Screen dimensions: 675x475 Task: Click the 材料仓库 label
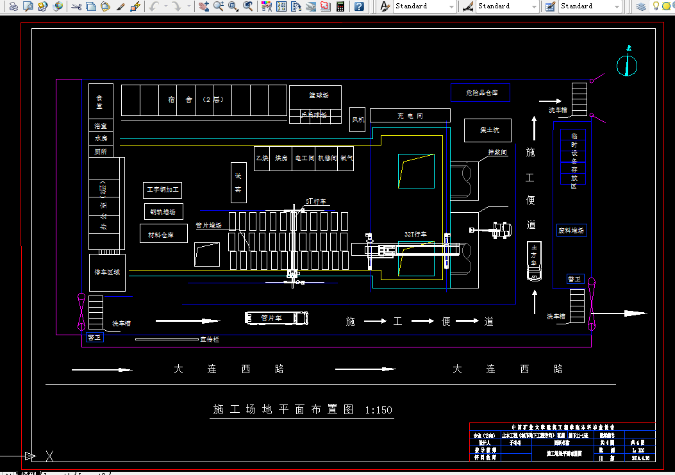pyautogui.click(x=161, y=235)
